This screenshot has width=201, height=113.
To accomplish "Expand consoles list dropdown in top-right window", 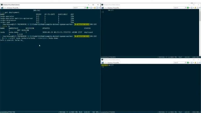I will pyautogui.click(x=193, y=8).
